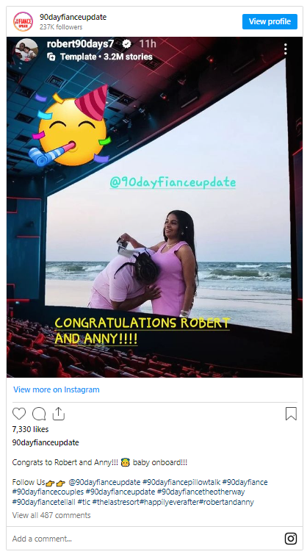
Task: Like the post with heart icon
Action: click(x=19, y=414)
